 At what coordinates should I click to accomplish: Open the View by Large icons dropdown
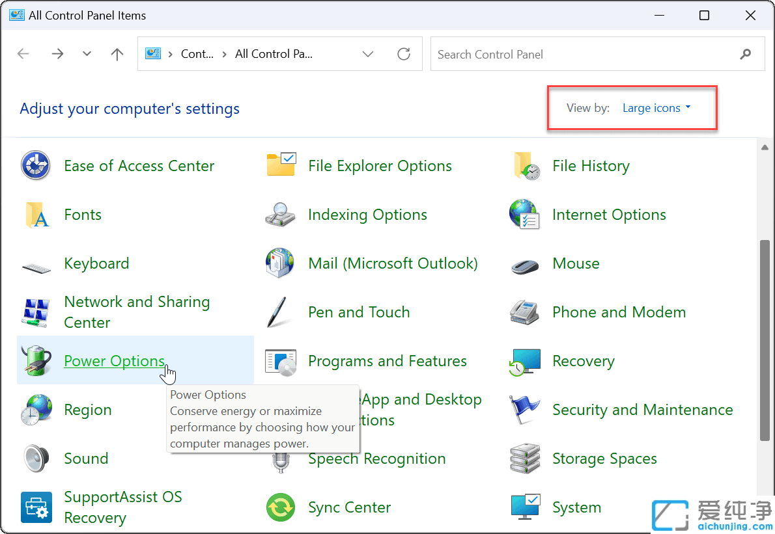[656, 108]
